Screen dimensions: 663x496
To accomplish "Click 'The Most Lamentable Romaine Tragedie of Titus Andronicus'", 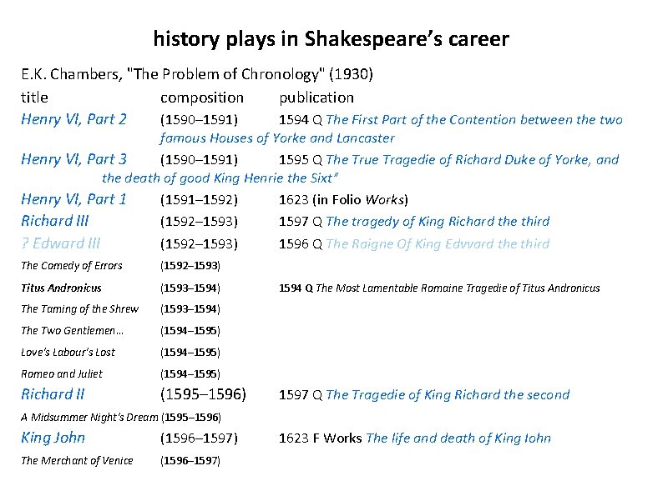I will pyautogui.click(x=458, y=288).
